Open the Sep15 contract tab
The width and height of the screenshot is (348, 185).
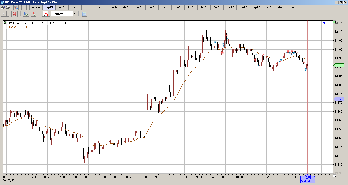click(x=152, y=7)
